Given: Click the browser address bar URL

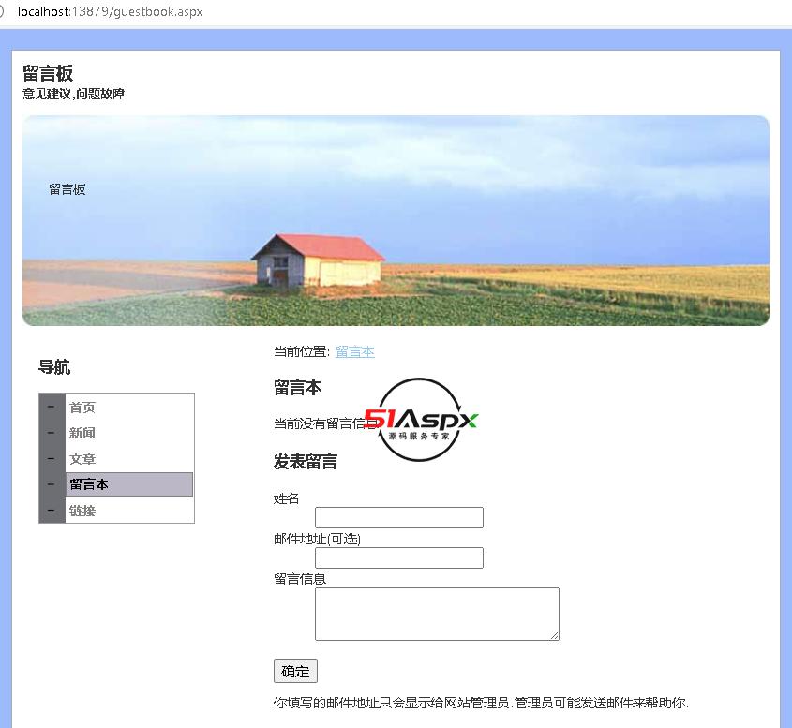Looking at the screenshot, I should point(110,11).
